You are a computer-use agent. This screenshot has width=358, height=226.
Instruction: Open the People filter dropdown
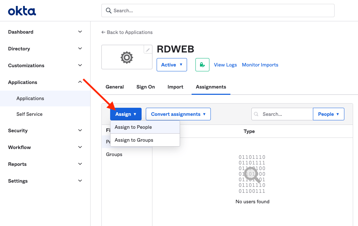pyautogui.click(x=328, y=114)
